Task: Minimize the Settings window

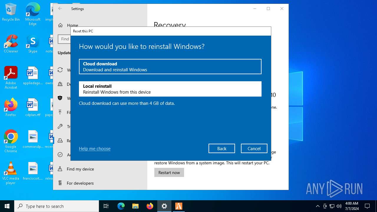Action: [255, 9]
